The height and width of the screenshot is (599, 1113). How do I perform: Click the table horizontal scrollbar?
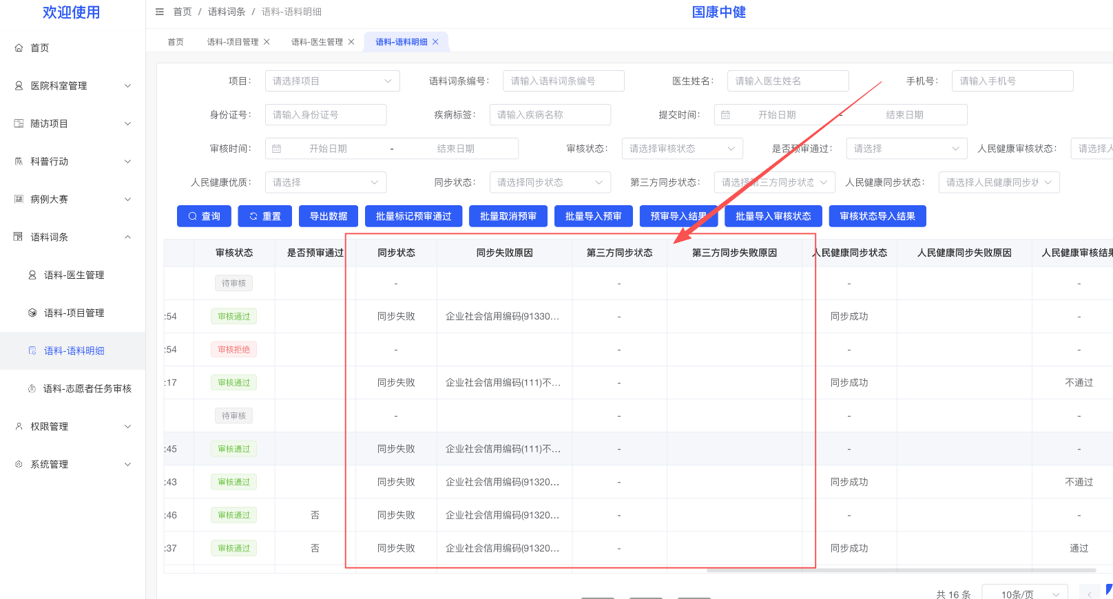(901, 570)
